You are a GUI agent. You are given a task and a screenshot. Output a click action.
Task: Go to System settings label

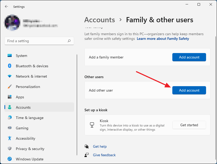(22, 56)
